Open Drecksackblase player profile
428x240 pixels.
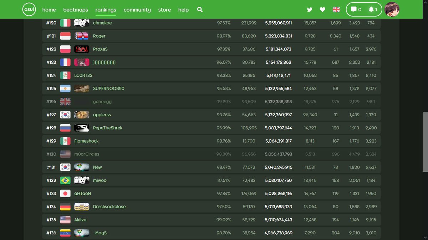(x=109, y=207)
